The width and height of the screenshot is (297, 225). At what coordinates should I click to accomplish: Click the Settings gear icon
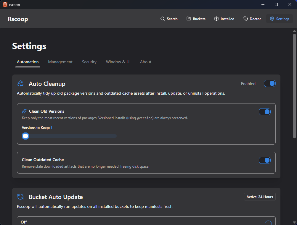272,19
